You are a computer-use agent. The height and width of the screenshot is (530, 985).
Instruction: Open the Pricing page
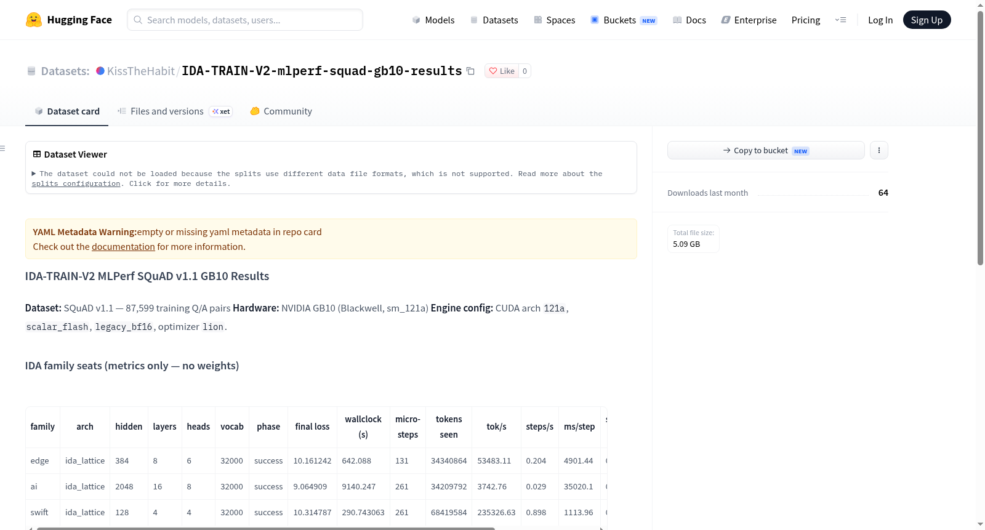(x=806, y=20)
